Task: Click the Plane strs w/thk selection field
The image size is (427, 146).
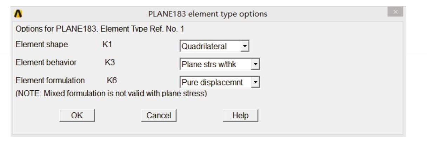Action: (215, 64)
